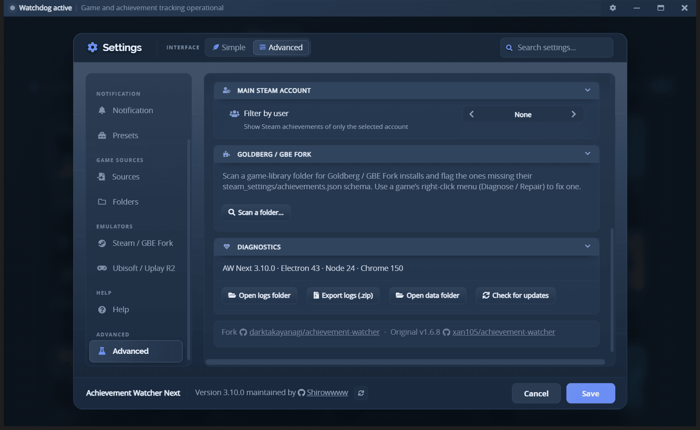Screen dimensions: 700x430
Task: Click the content panel vertical scrollbar
Action: click(612, 290)
